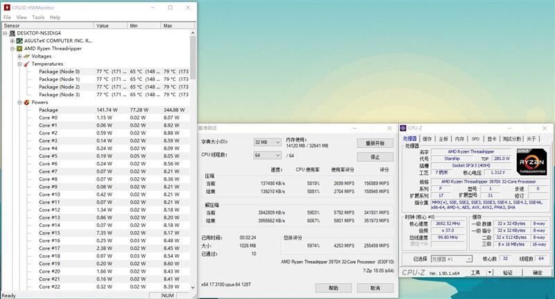The width and height of the screenshot is (555, 299).
Task: Click the CPU-Z core voltage 1.312 V field
Action: (497, 172)
